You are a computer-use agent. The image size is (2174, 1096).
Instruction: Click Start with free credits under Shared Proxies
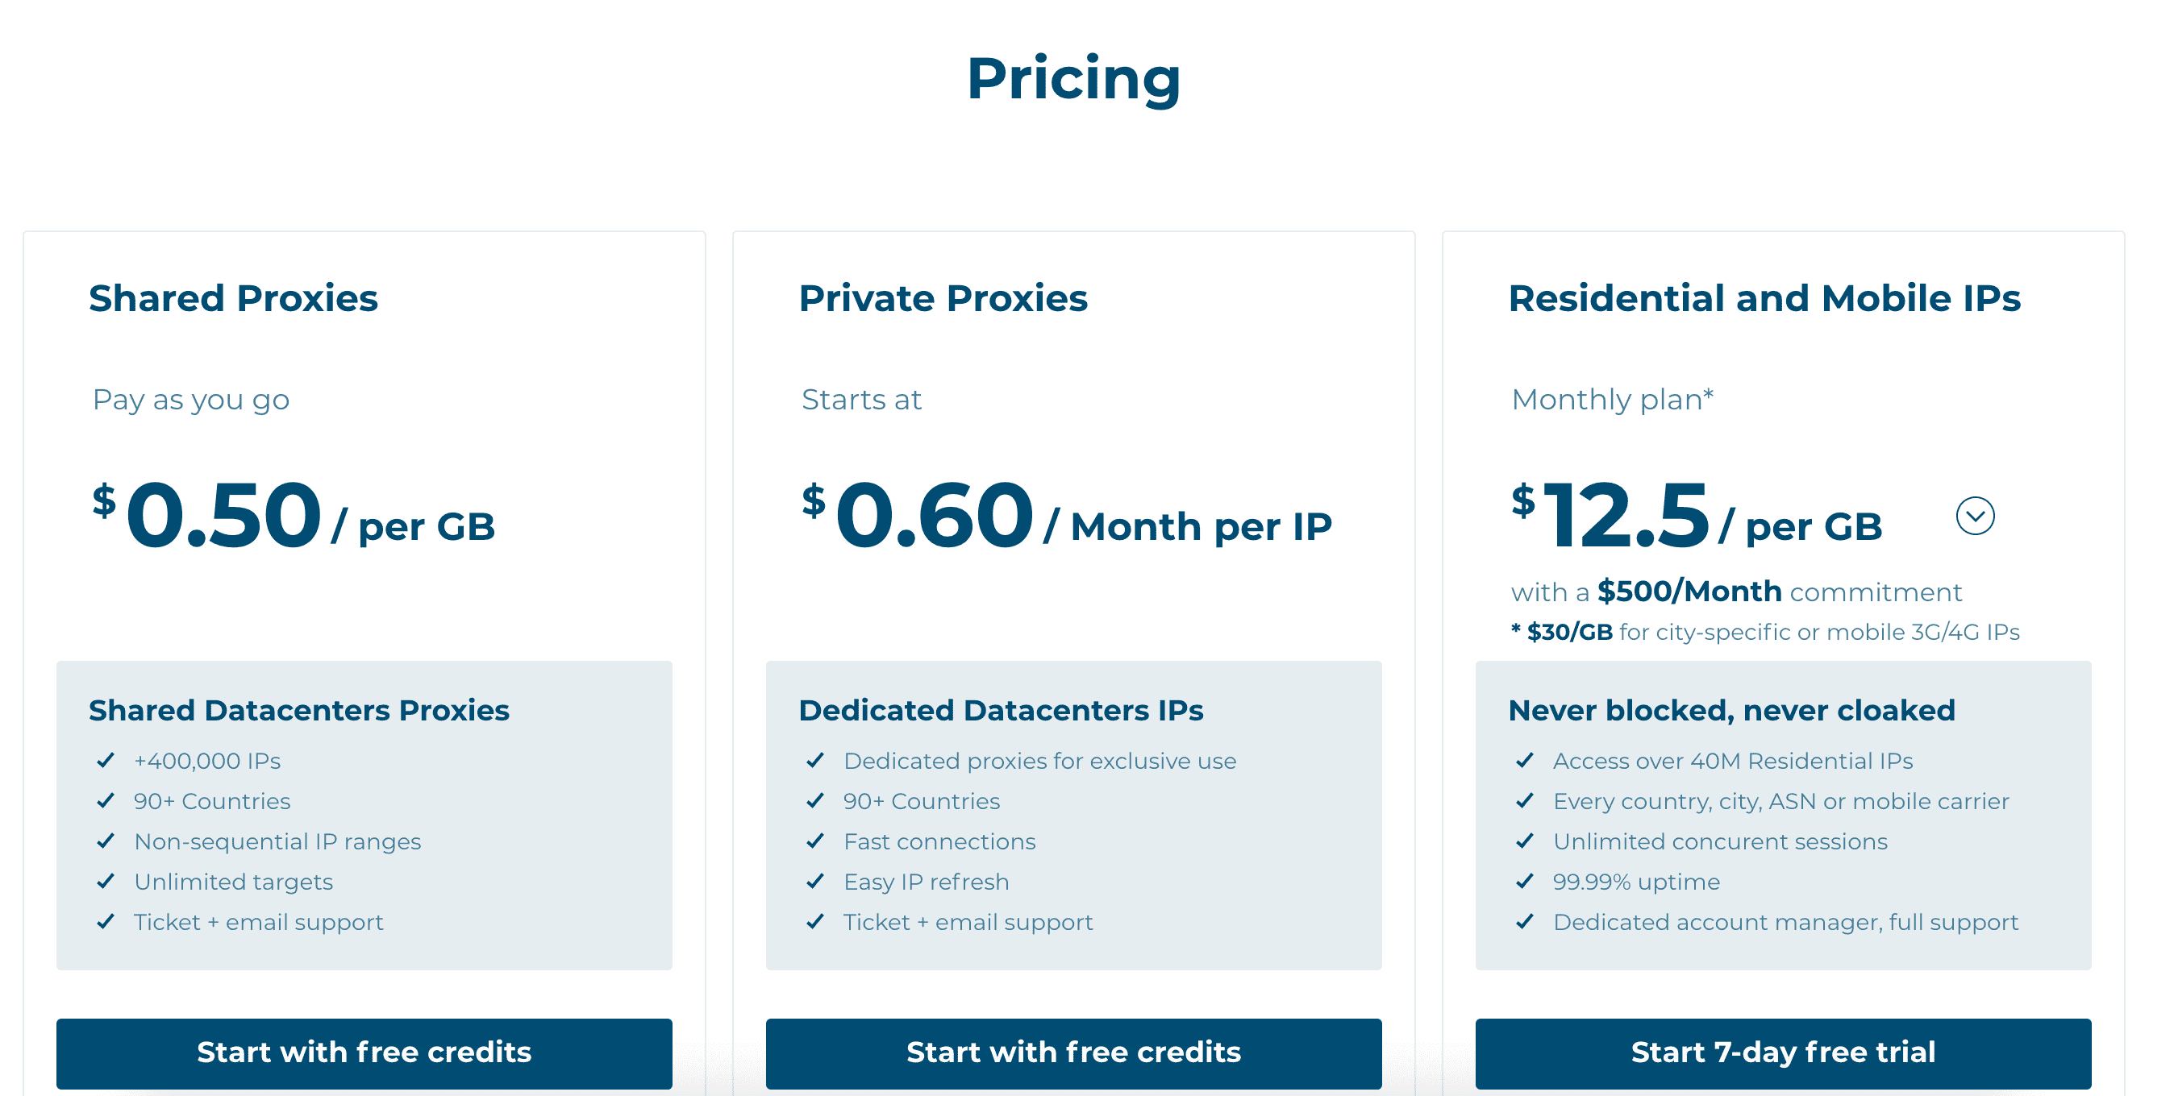tap(364, 1052)
